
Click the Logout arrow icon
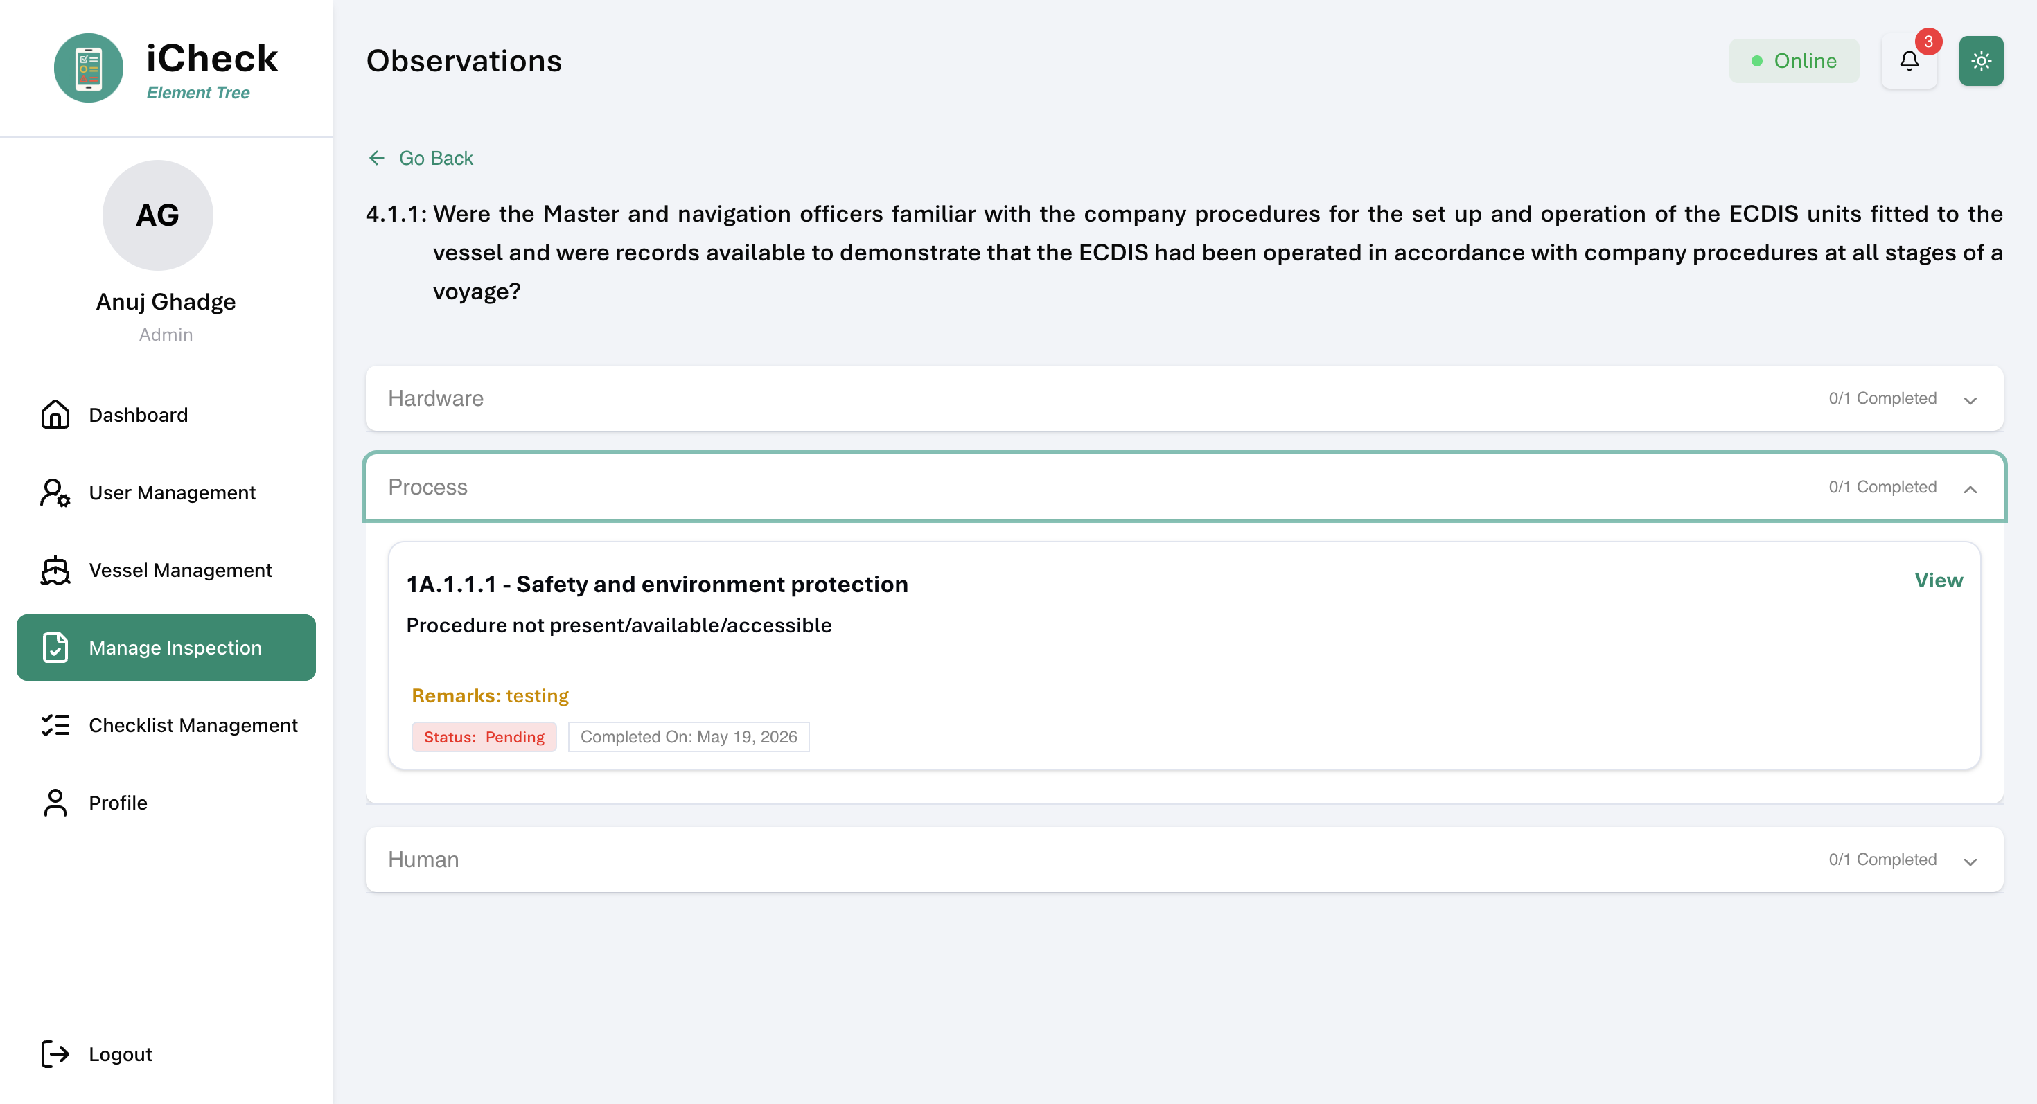pos(55,1053)
